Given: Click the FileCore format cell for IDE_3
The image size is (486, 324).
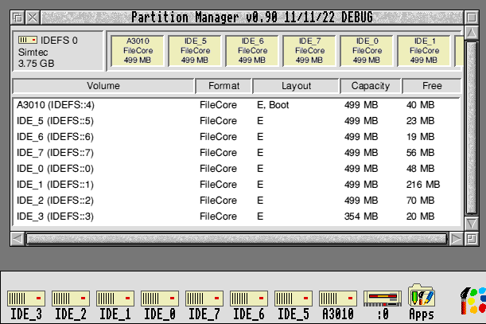Looking at the screenshot, I should coord(218,217).
